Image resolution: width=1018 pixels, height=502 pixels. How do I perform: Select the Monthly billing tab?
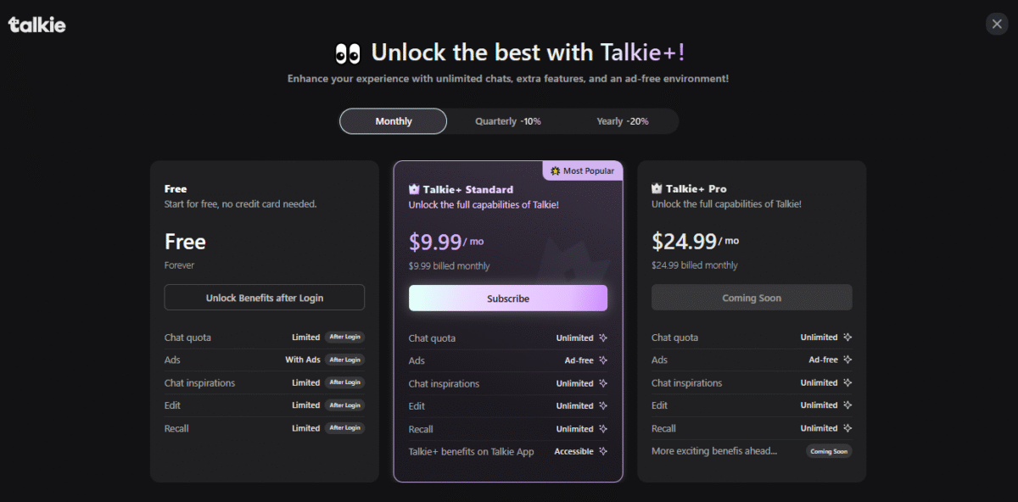tap(393, 121)
